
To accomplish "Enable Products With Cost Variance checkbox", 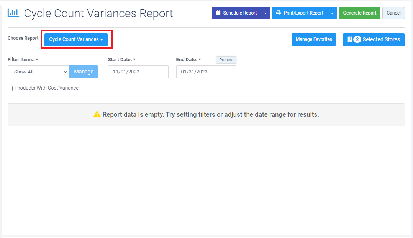I will coord(10,89).
